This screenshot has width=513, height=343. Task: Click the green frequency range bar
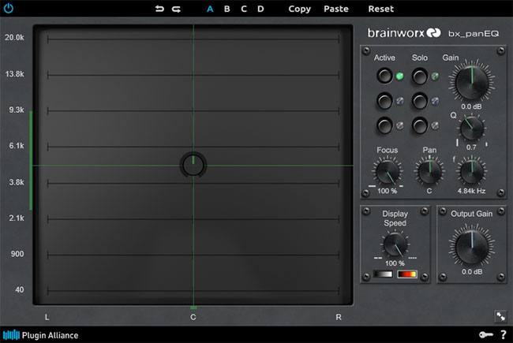[31, 160]
